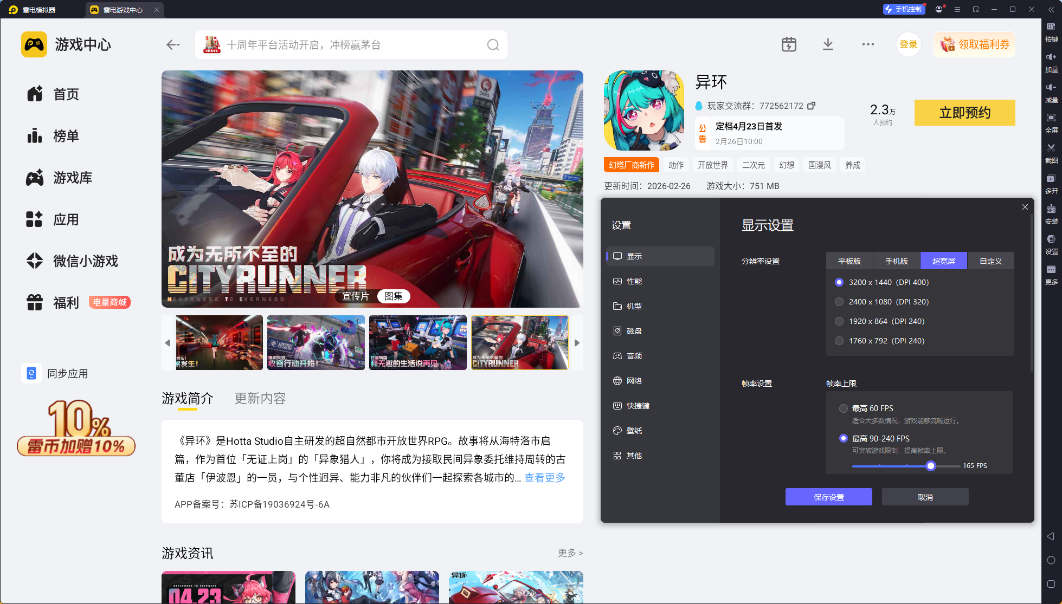The image size is (1062, 604).
Task: Expand the three-dots more options menu
Action: (x=868, y=44)
